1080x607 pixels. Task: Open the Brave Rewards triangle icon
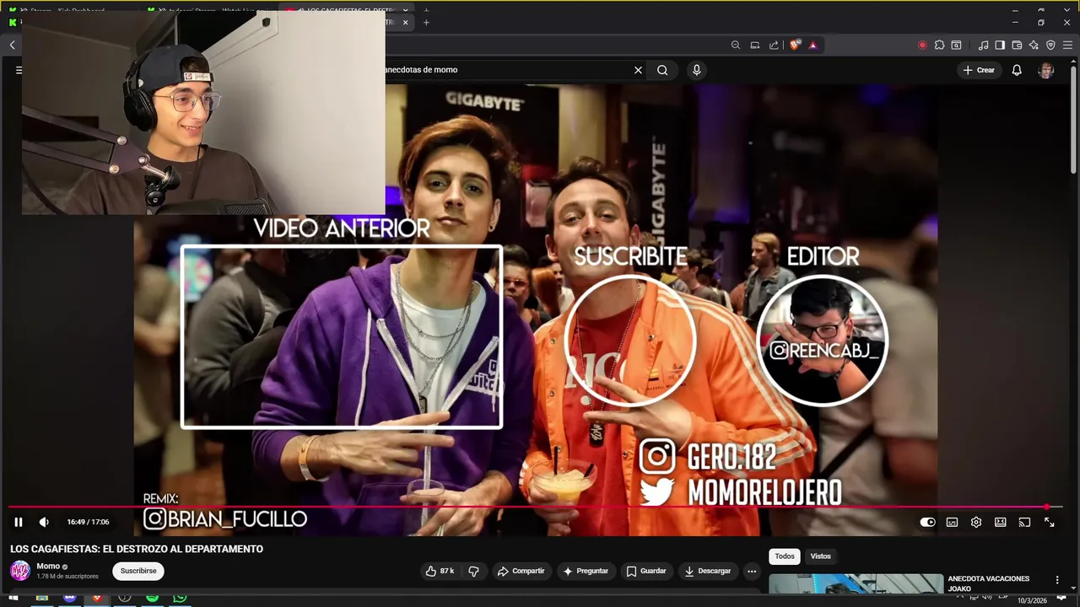click(813, 45)
